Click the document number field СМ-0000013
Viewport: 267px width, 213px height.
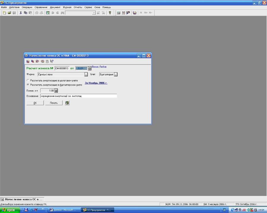click(x=62, y=68)
